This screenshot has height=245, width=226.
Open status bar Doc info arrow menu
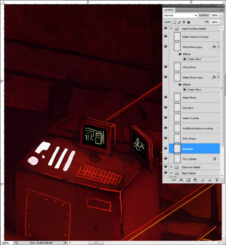click(x=66, y=243)
